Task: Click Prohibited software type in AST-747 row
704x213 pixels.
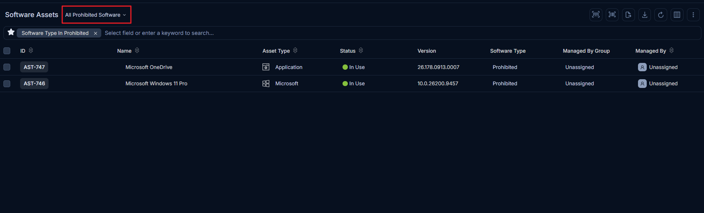Action: [x=505, y=67]
